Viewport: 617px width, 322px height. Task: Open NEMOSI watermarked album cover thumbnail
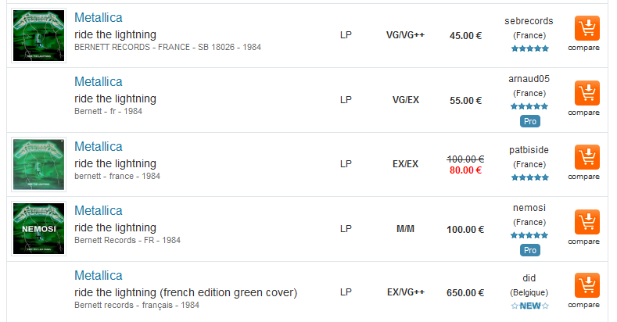click(x=38, y=228)
